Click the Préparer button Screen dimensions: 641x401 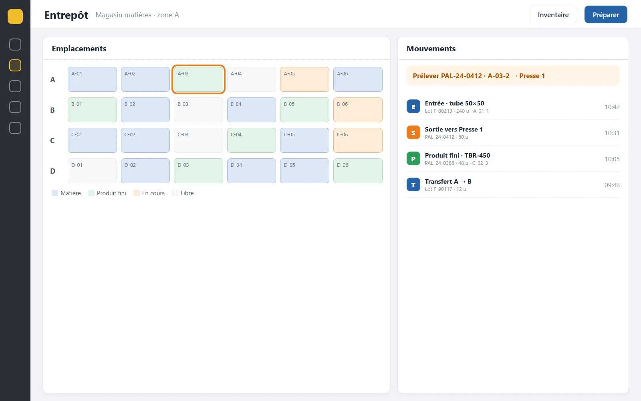[606, 15]
